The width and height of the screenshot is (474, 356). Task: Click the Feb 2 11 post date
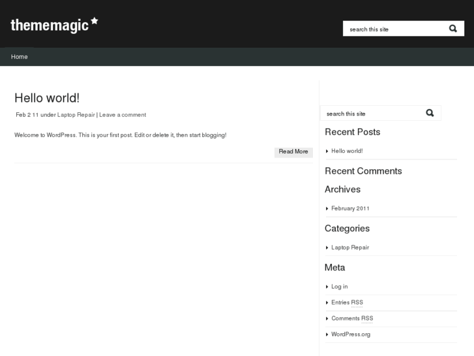27,115
